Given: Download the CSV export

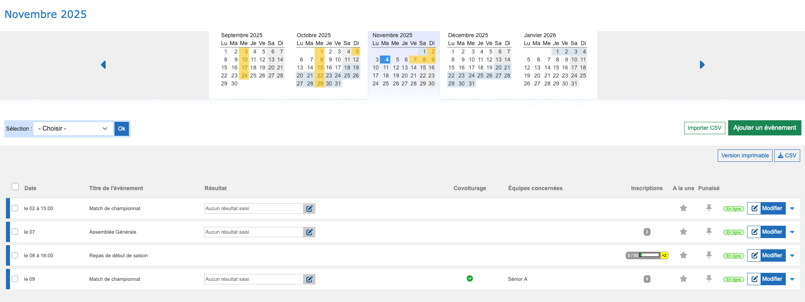Looking at the screenshot, I should pyautogui.click(x=787, y=155).
